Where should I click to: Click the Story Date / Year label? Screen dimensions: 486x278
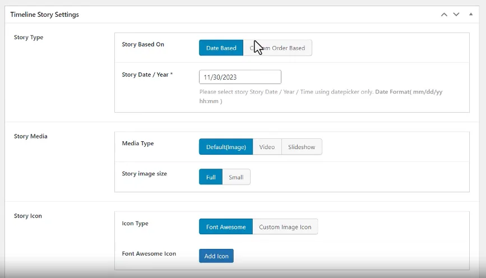point(147,75)
